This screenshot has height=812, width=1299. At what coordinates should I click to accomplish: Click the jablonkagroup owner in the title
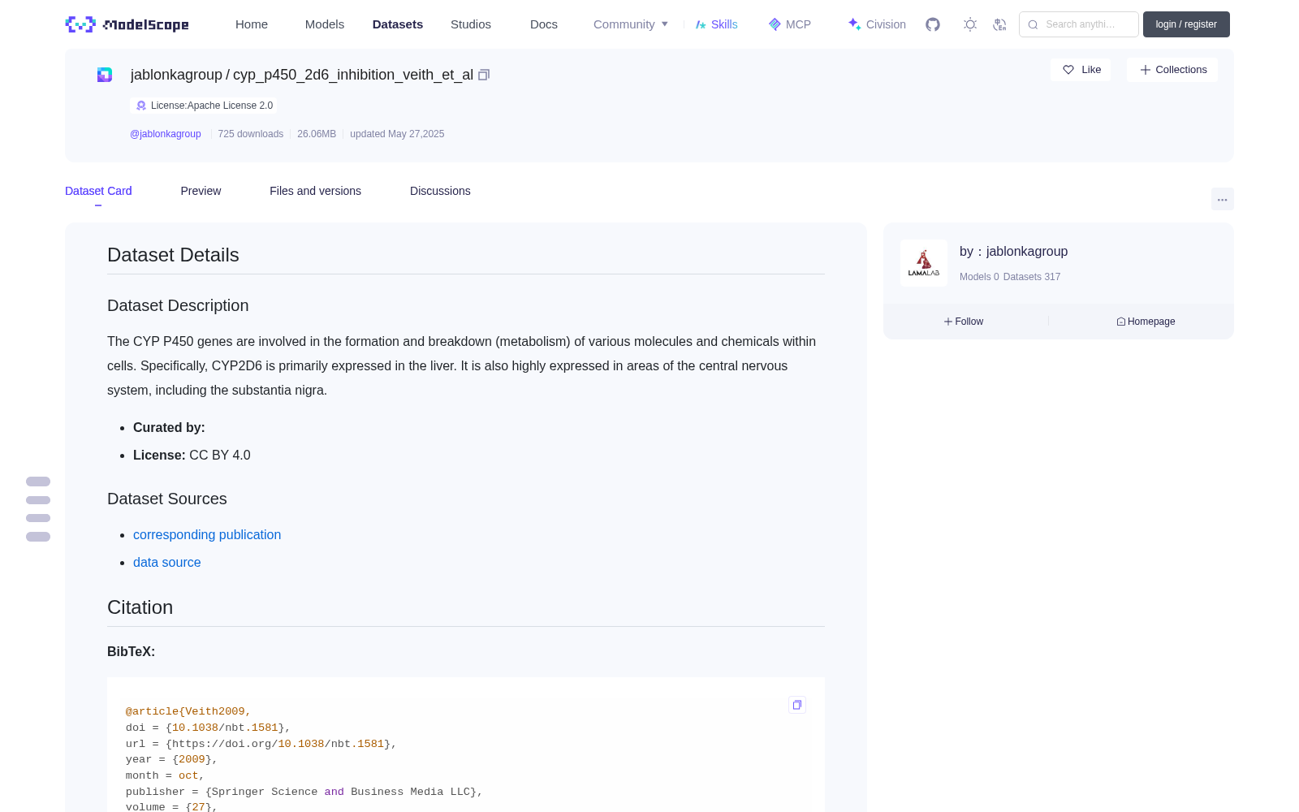click(176, 75)
